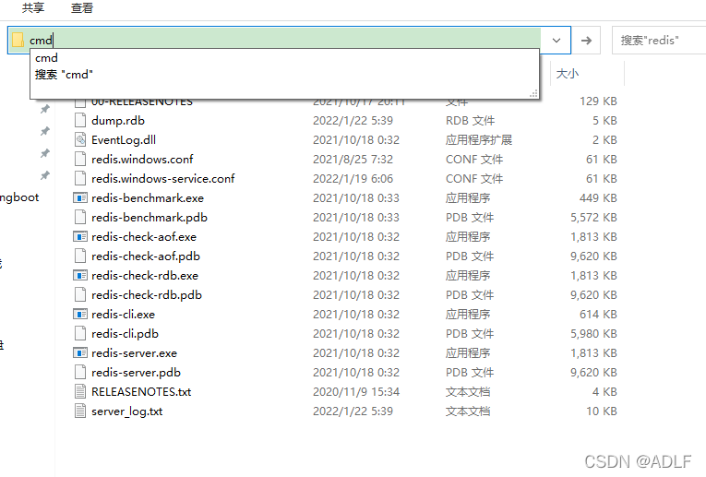Click the 2020/11/9 15:34 date cell
This screenshot has width=706, height=477.
356,391
